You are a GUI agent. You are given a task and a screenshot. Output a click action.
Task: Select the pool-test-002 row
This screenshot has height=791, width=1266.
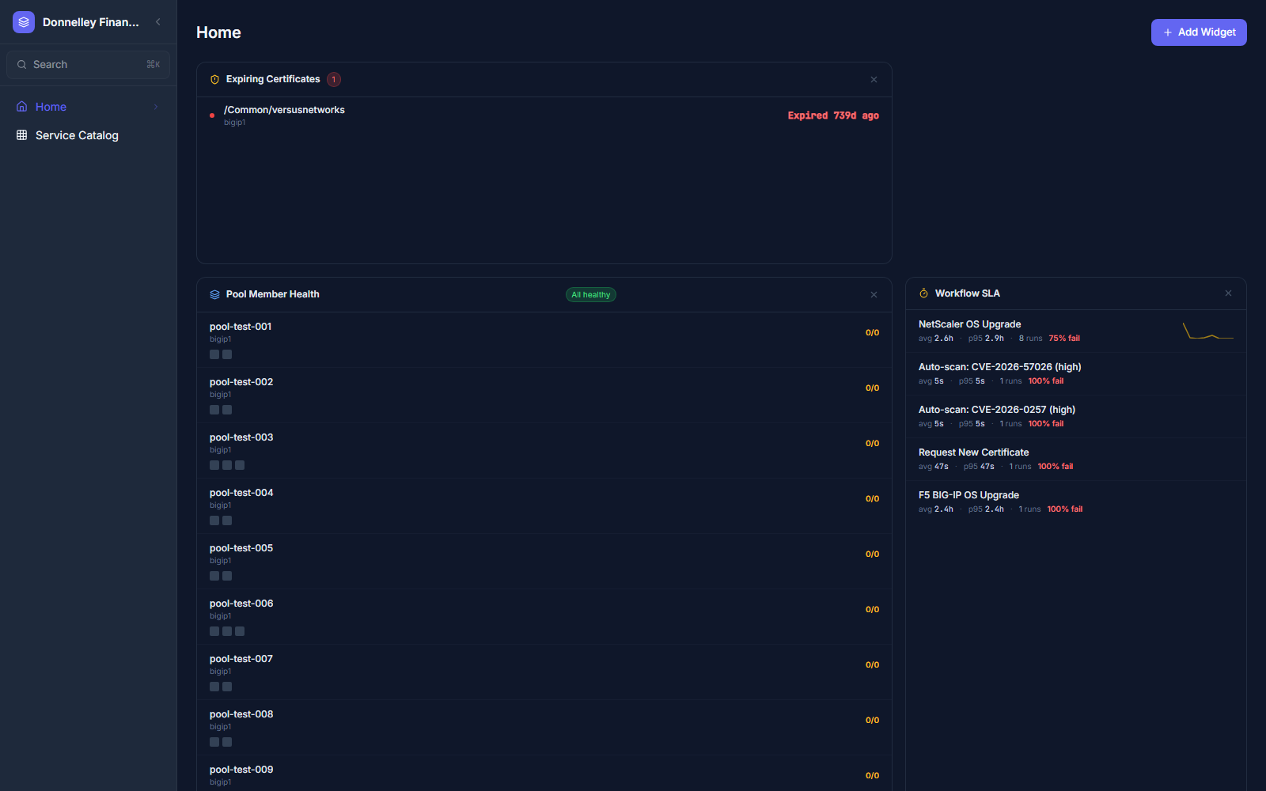click(x=544, y=395)
